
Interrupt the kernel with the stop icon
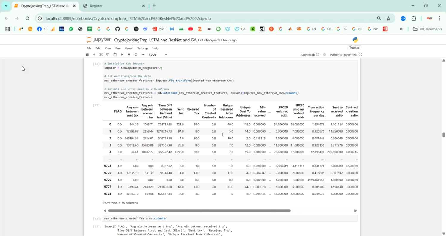click(129, 54)
